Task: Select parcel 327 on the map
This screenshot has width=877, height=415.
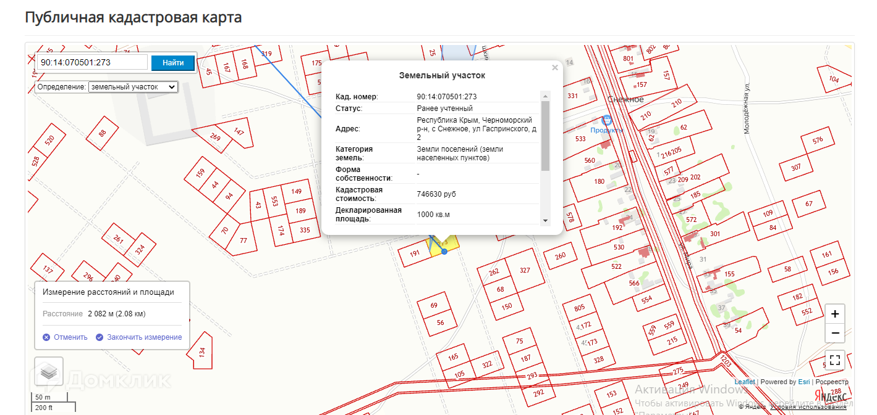Action: click(525, 270)
